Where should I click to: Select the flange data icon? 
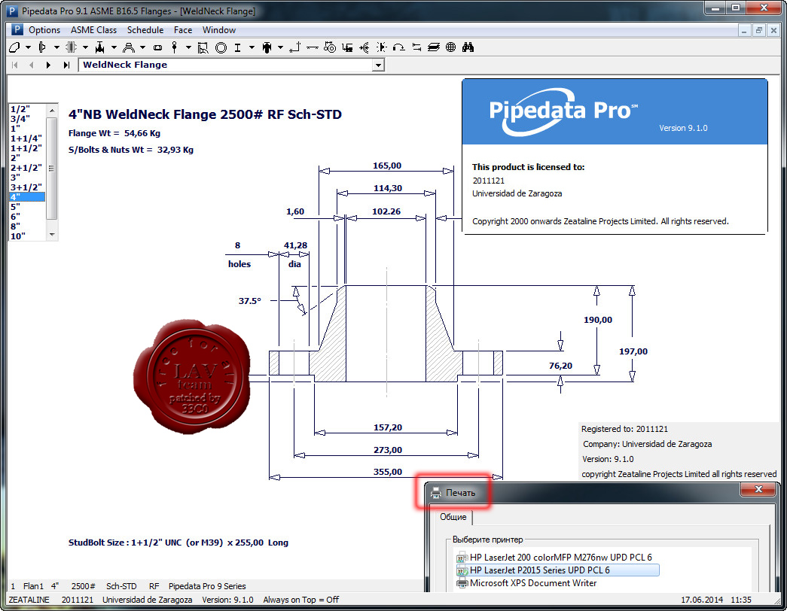[43, 47]
